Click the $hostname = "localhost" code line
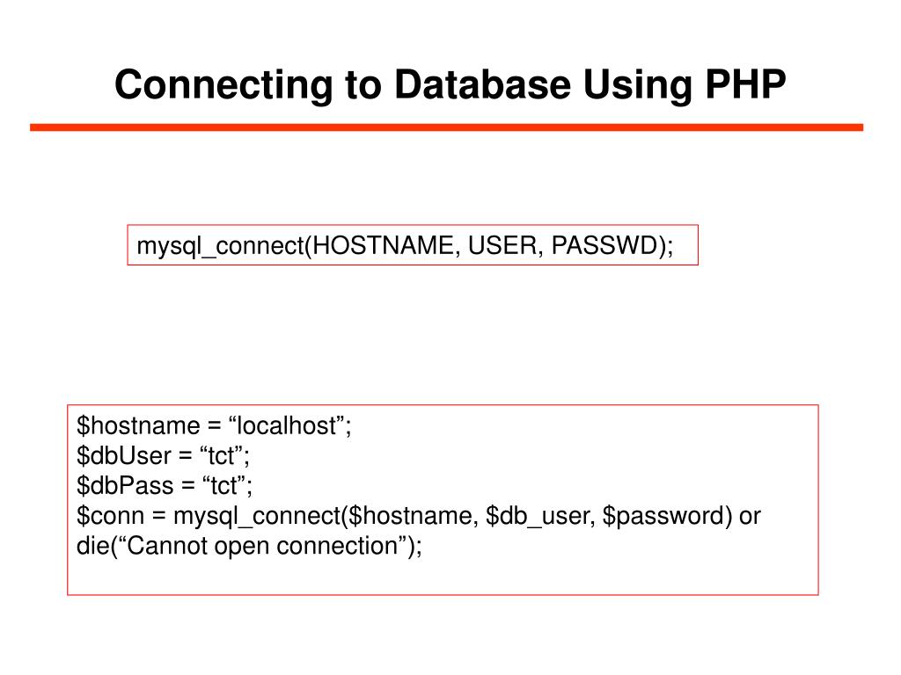This screenshot has height=675, width=901. click(x=214, y=426)
